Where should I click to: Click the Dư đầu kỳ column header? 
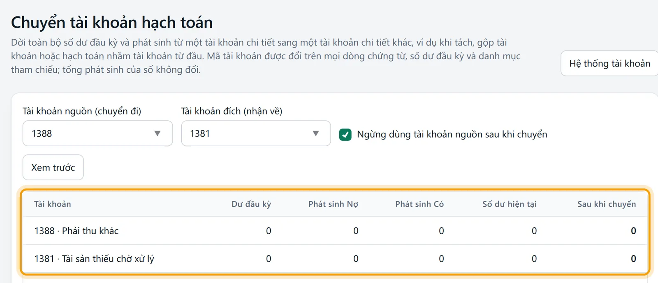pos(251,204)
